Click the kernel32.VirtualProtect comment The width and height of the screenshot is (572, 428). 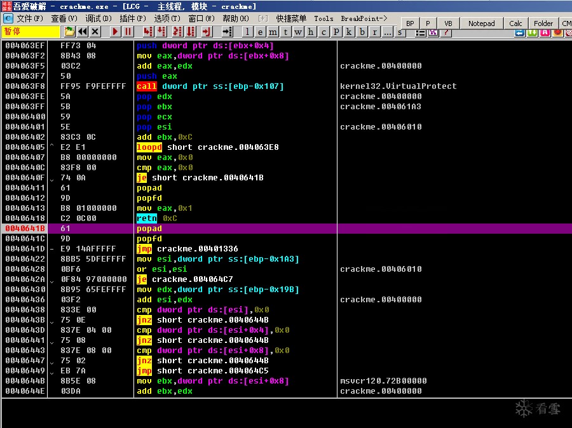coord(398,86)
